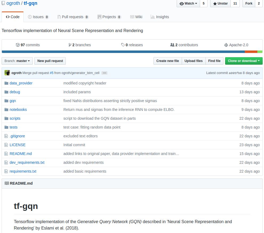Click green segment of language bar
Viewport: 264px width, 233px height.
(260, 52)
